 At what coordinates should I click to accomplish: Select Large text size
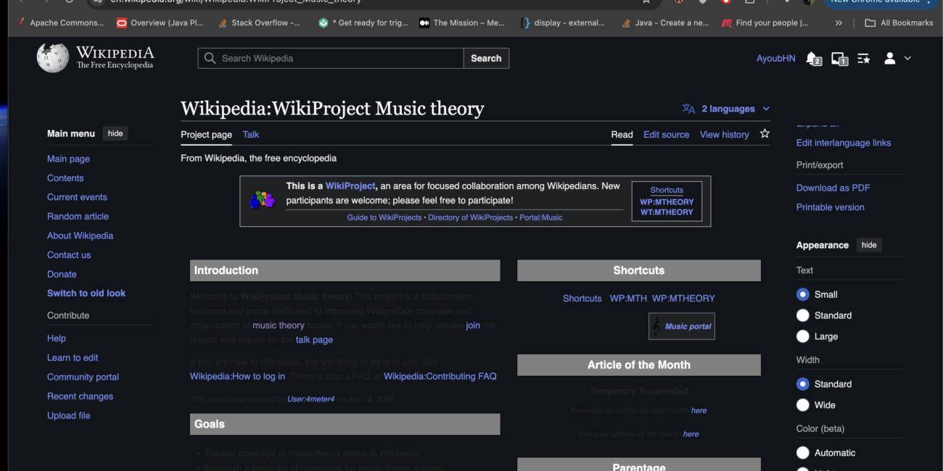coord(802,336)
